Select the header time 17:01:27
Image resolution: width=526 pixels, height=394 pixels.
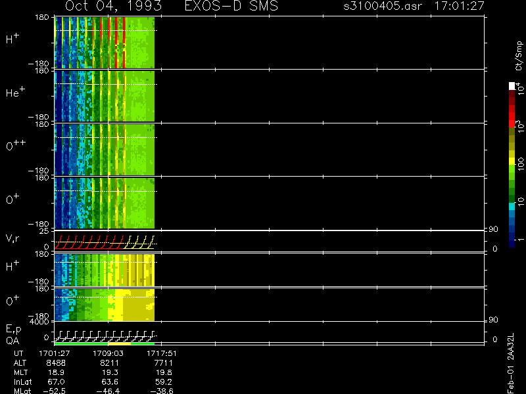(x=459, y=6)
